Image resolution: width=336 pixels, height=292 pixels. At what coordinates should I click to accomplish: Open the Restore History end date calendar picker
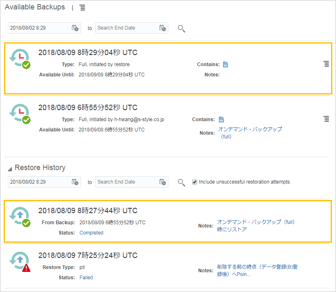tap(162, 182)
